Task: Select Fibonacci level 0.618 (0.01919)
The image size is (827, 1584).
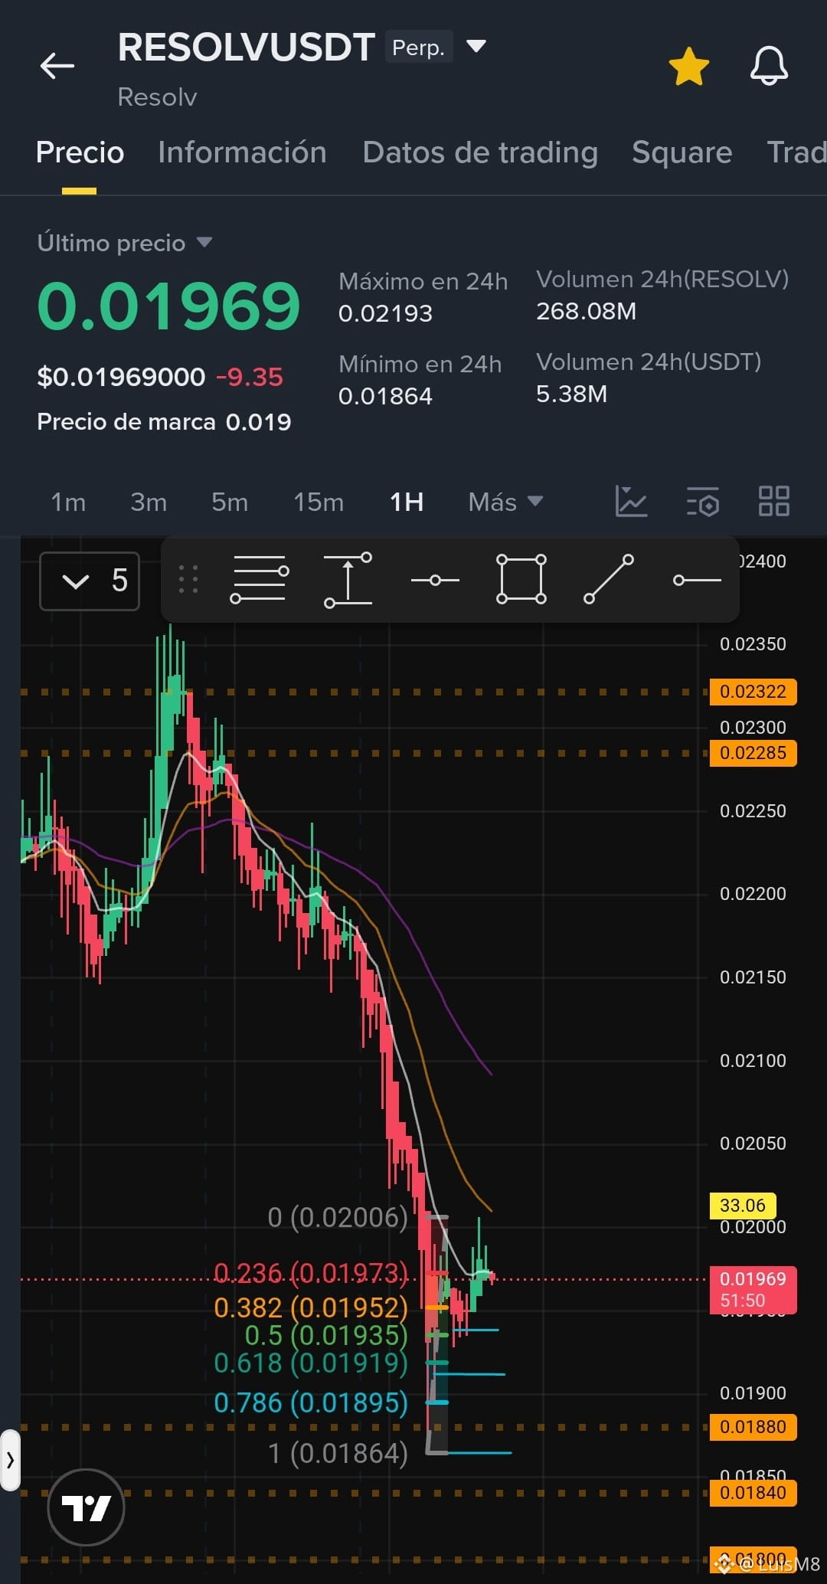Action: click(310, 1363)
